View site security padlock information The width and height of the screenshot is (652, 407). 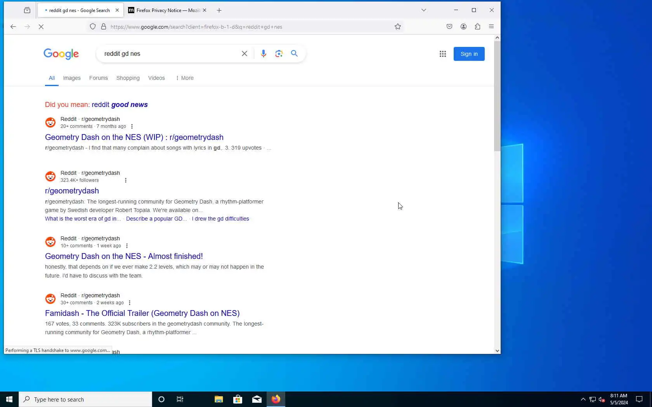click(104, 27)
